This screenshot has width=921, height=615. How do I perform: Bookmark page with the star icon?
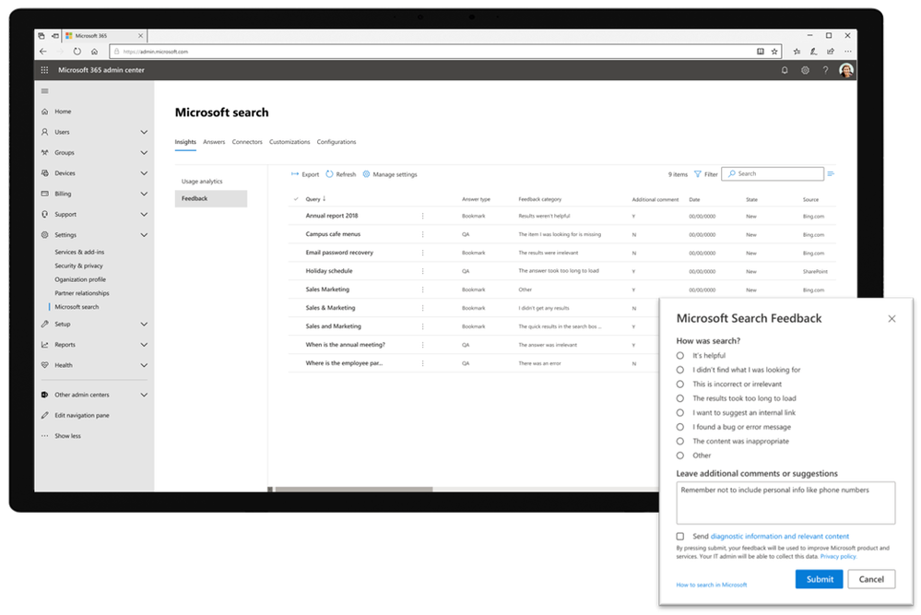[x=774, y=52]
